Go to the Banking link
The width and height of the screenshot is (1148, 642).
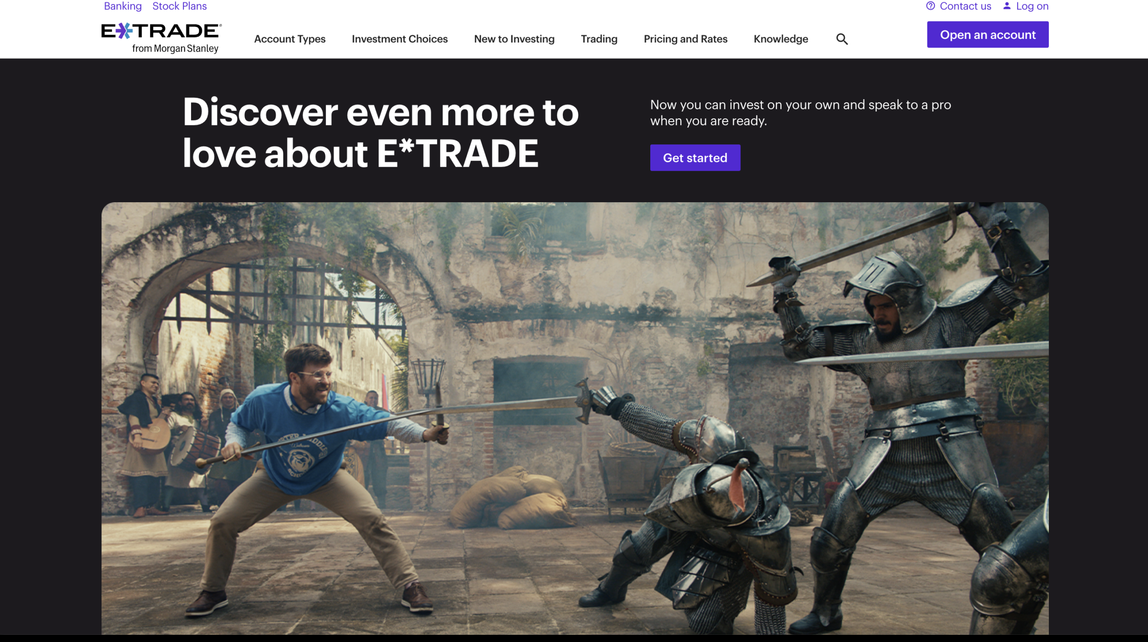122,6
